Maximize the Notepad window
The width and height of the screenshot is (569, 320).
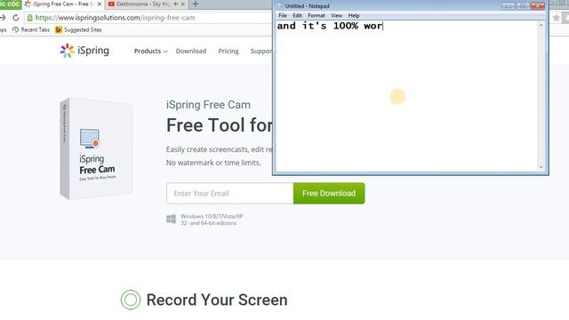click(x=523, y=6)
